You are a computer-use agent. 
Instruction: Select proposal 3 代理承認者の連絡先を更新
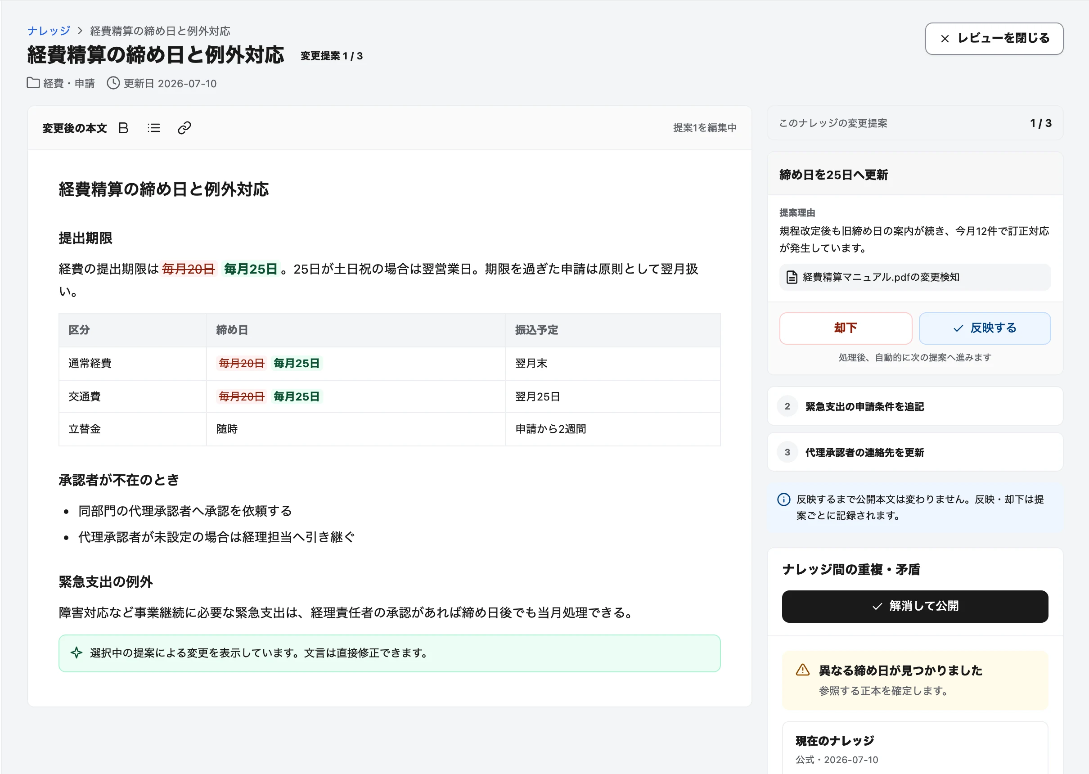coord(914,452)
